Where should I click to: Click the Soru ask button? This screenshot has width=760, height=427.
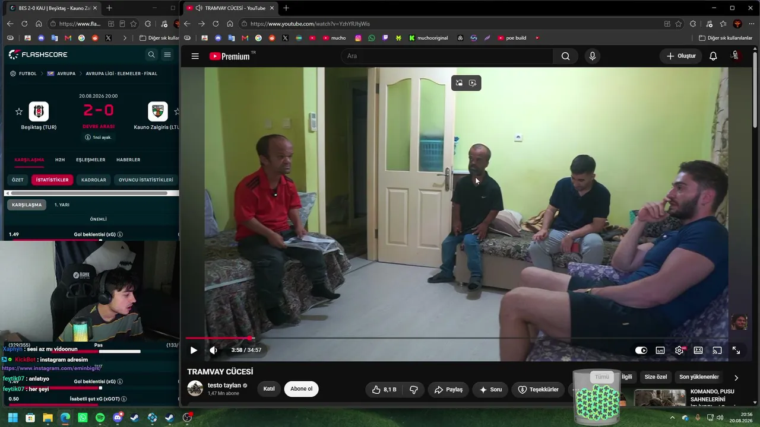click(490, 390)
